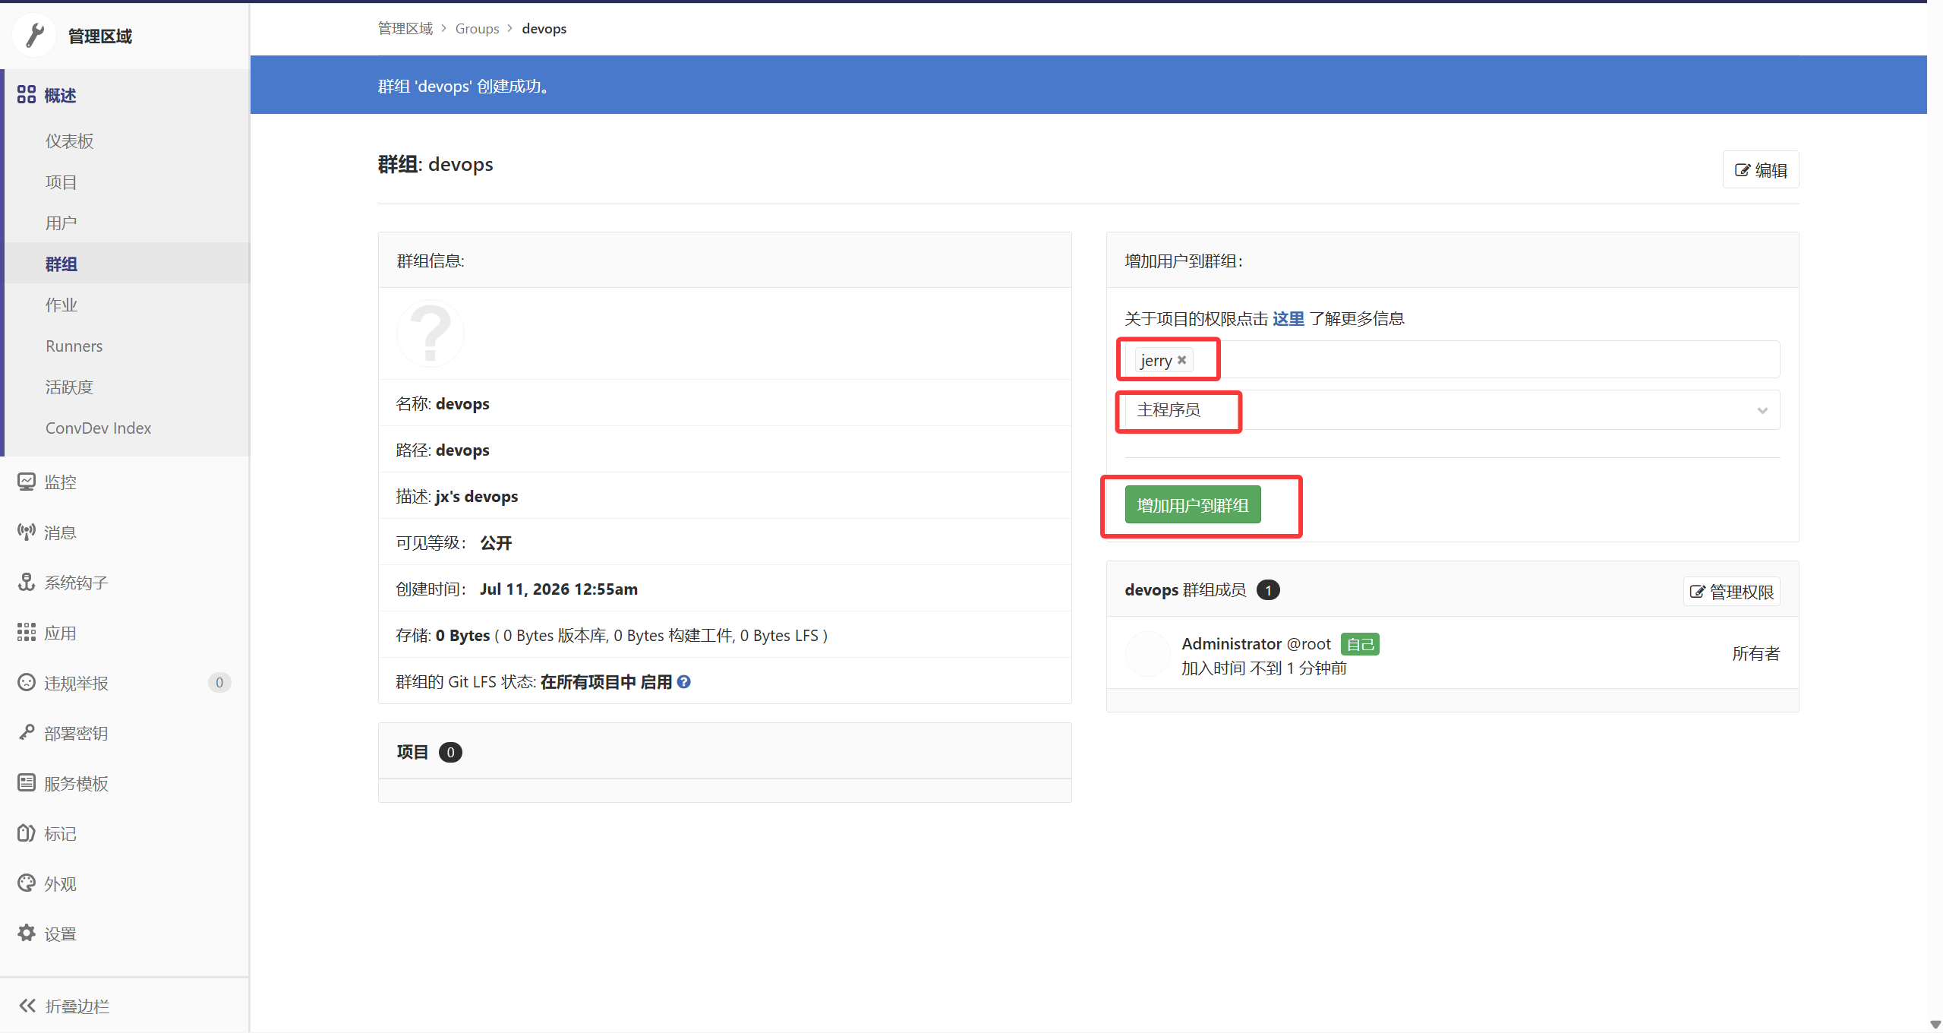1943x1033 pixels.
Task: Click devops breadcrumb link
Action: [x=544, y=28]
